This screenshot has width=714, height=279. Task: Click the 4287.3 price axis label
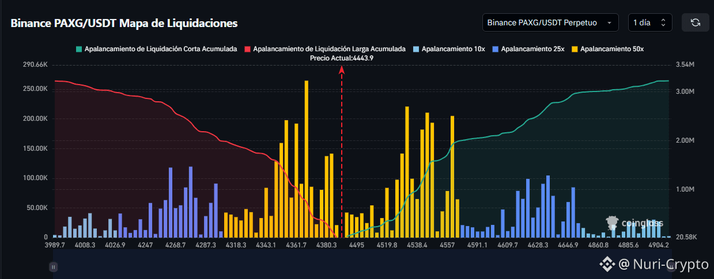pos(206,245)
